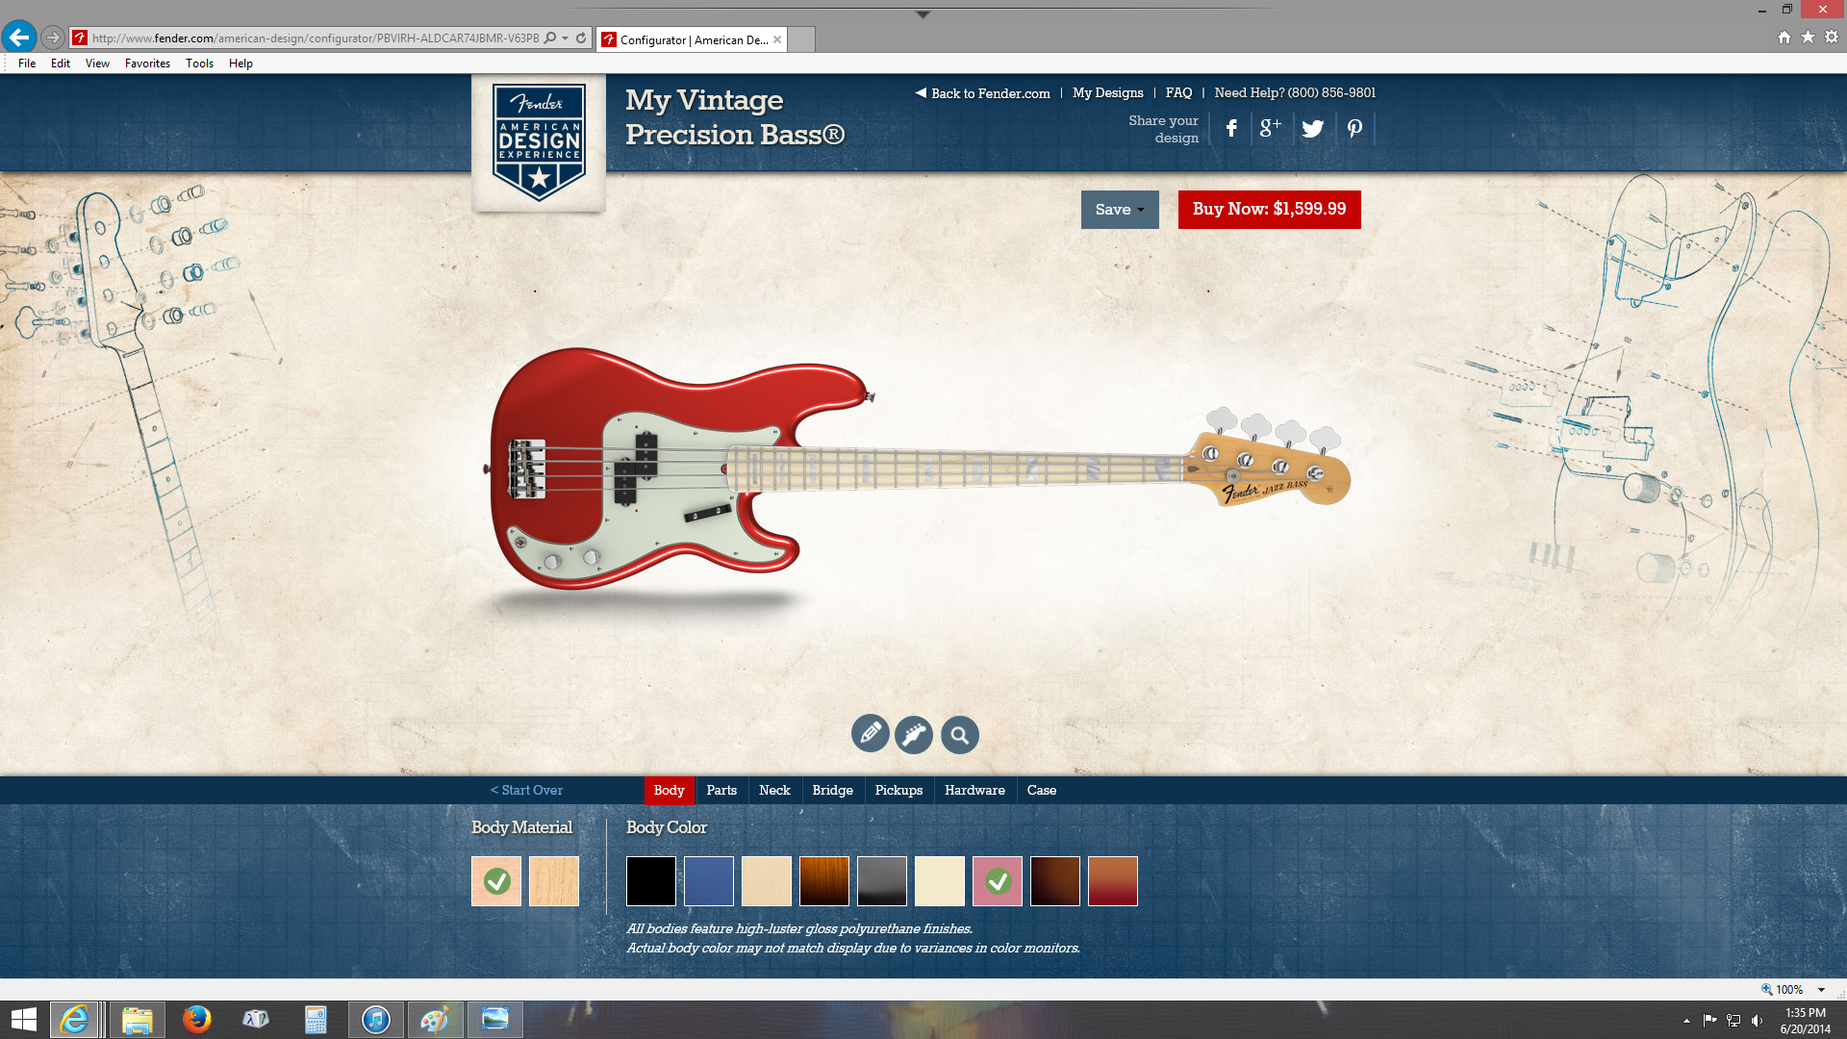Click the volume speaker icon in system tray
This screenshot has height=1039, width=1847.
1758,1021
